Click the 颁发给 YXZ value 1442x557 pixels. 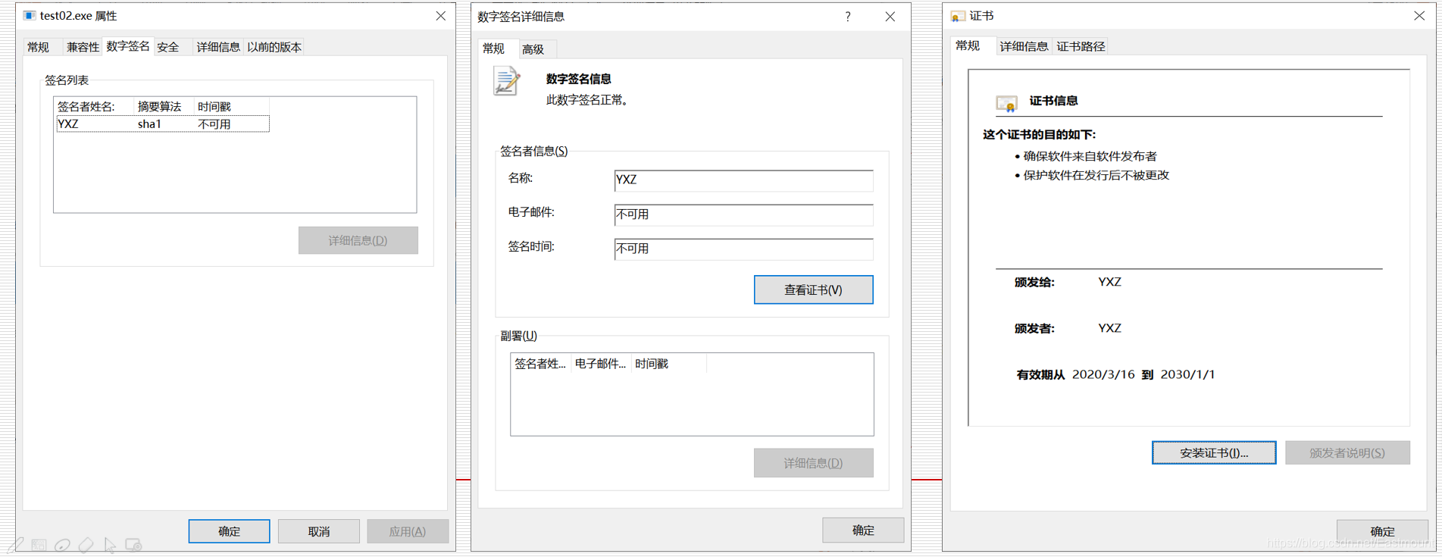tap(1109, 282)
